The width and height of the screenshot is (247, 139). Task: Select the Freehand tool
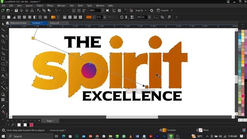point(3,48)
